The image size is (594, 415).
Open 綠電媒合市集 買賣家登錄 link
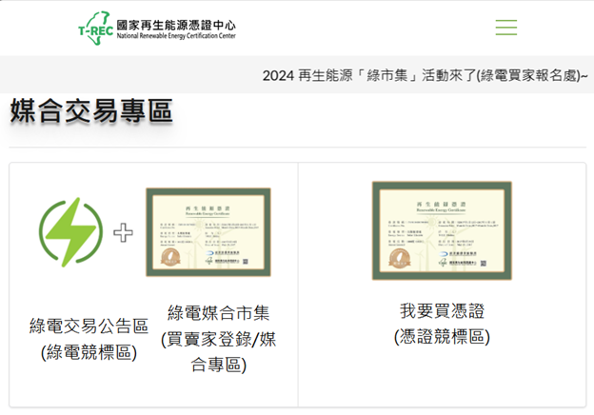219,339
